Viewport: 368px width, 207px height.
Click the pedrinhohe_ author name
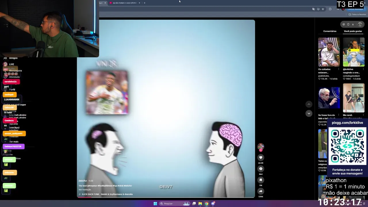(x=324, y=76)
